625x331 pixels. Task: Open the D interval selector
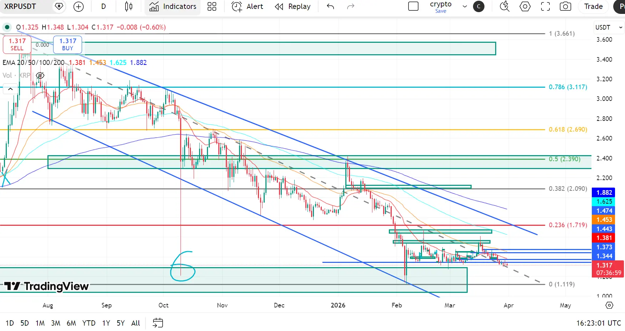103,6
